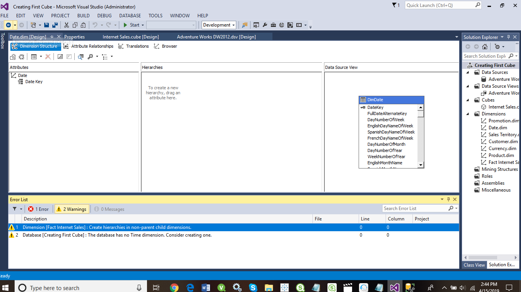Switch to Internet Sales.cube [Design] tab
This screenshot has width=521, height=292.
[131, 37]
